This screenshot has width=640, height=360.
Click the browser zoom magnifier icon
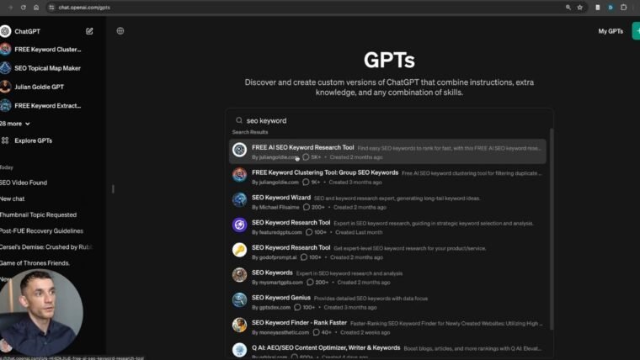point(568,8)
